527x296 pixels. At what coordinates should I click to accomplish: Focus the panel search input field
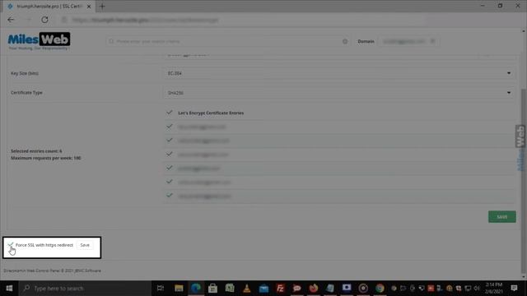pyautogui.click(x=228, y=41)
